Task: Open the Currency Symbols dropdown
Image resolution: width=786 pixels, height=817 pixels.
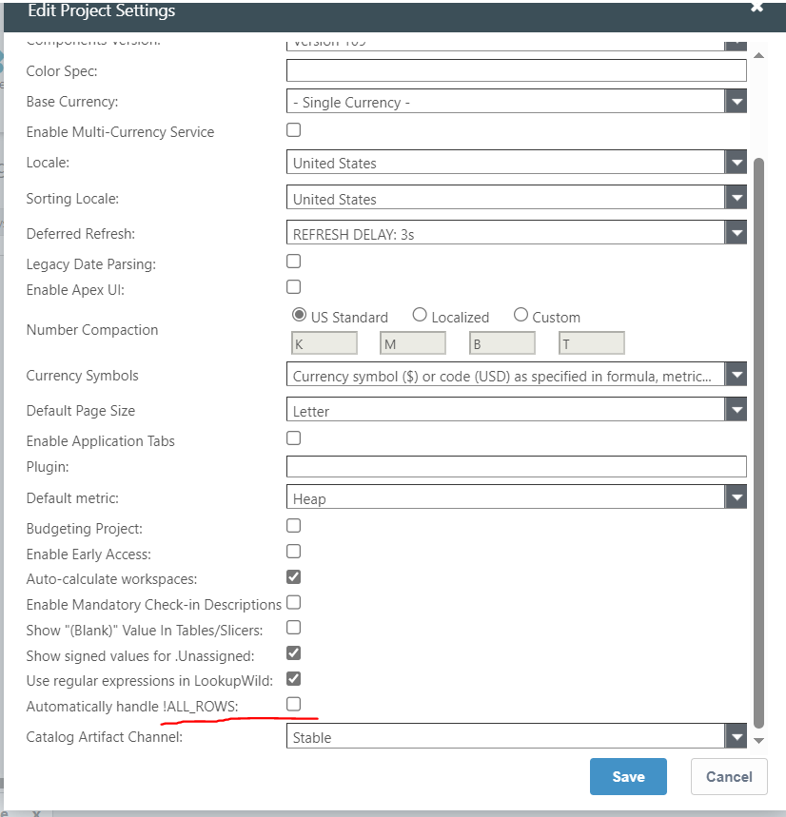Action: point(736,376)
